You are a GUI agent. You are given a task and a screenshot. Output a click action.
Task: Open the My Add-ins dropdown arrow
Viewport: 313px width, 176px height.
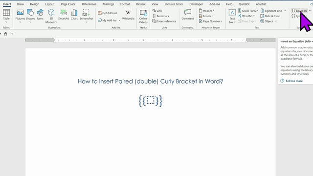[x=119, y=20]
